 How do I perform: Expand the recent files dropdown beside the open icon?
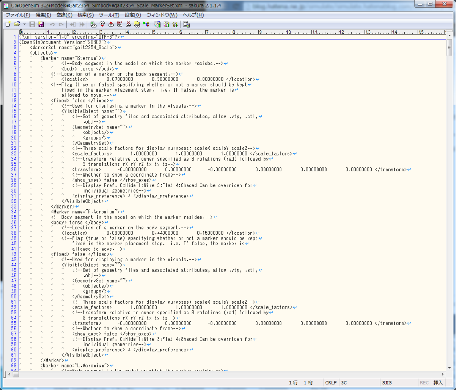pos(24,24)
